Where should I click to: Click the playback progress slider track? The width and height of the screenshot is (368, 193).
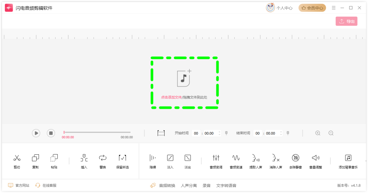pos(97,132)
